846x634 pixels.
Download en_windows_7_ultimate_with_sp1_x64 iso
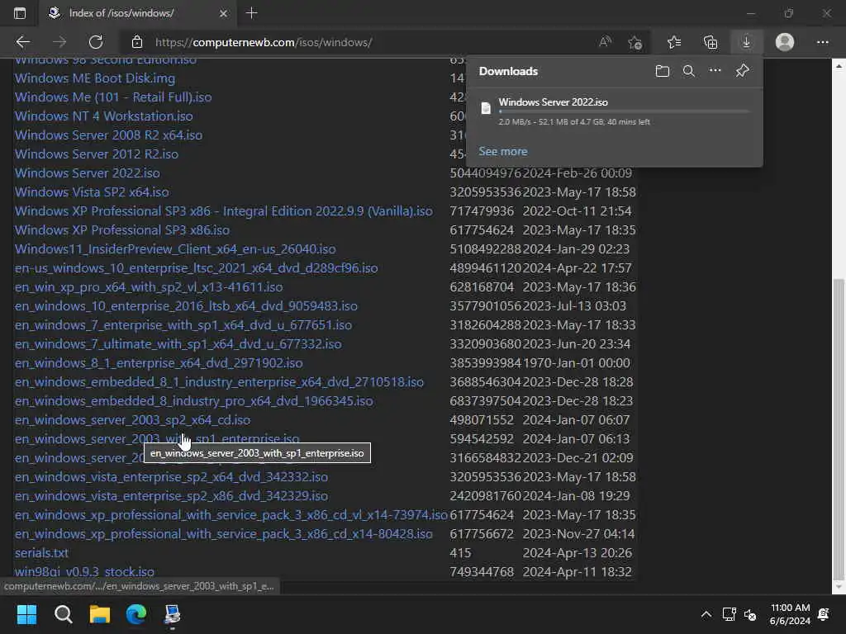tap(178, 343)
